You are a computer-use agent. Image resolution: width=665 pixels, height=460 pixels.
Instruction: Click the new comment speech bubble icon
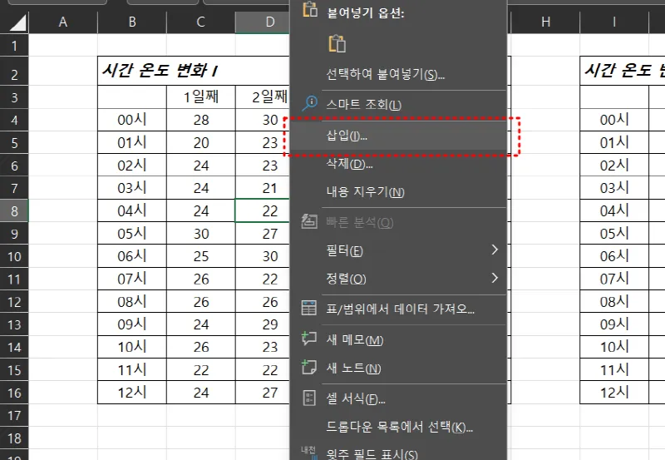point(308,339)
